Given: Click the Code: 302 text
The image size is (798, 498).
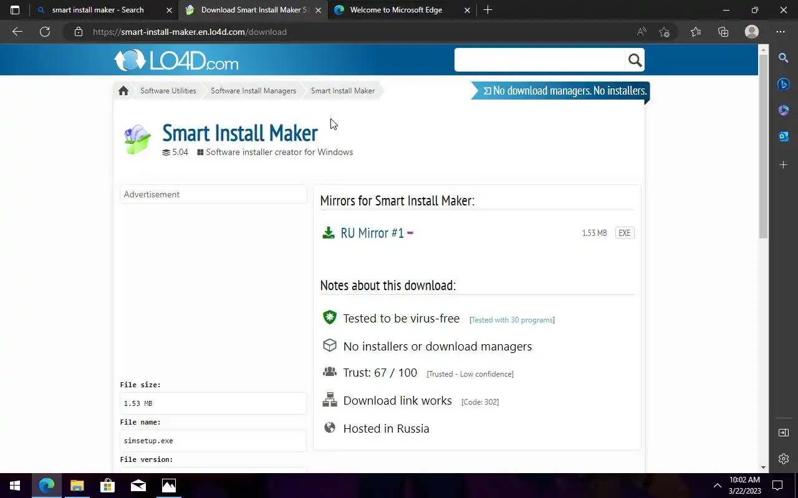Looking at the screenshot, I should tap(480, 402).
